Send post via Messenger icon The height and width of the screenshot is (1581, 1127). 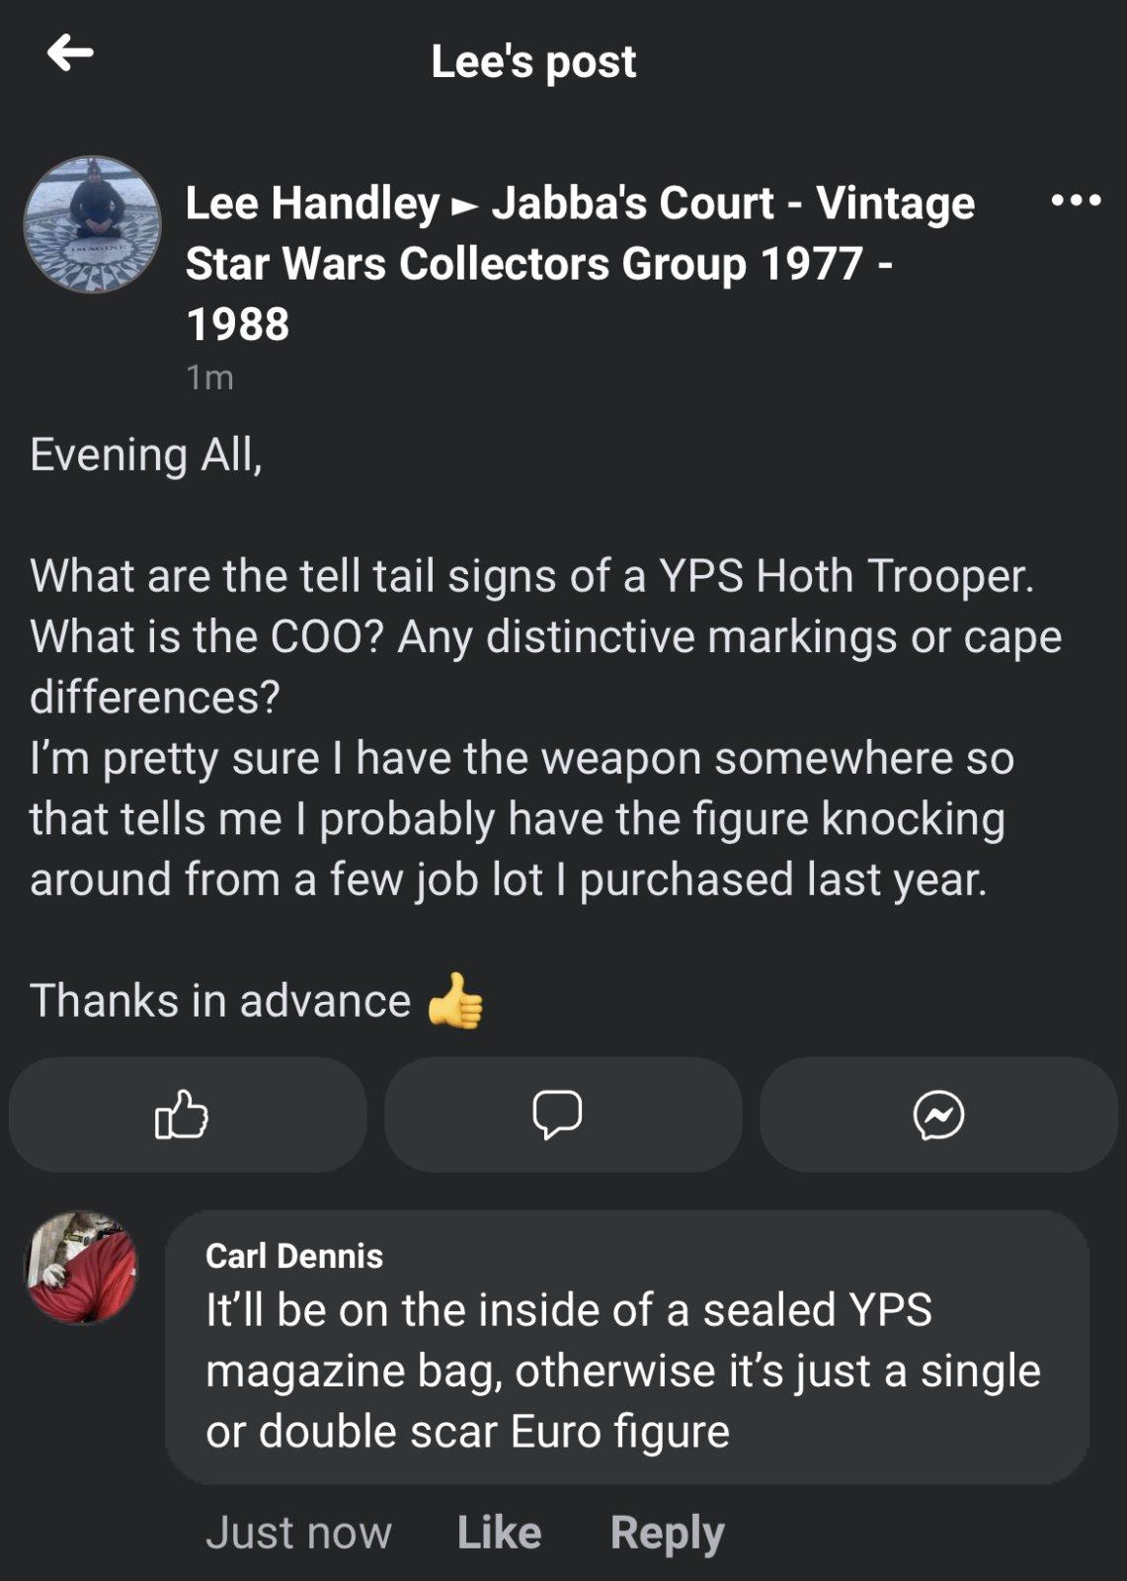click(x=938, y=1115)
